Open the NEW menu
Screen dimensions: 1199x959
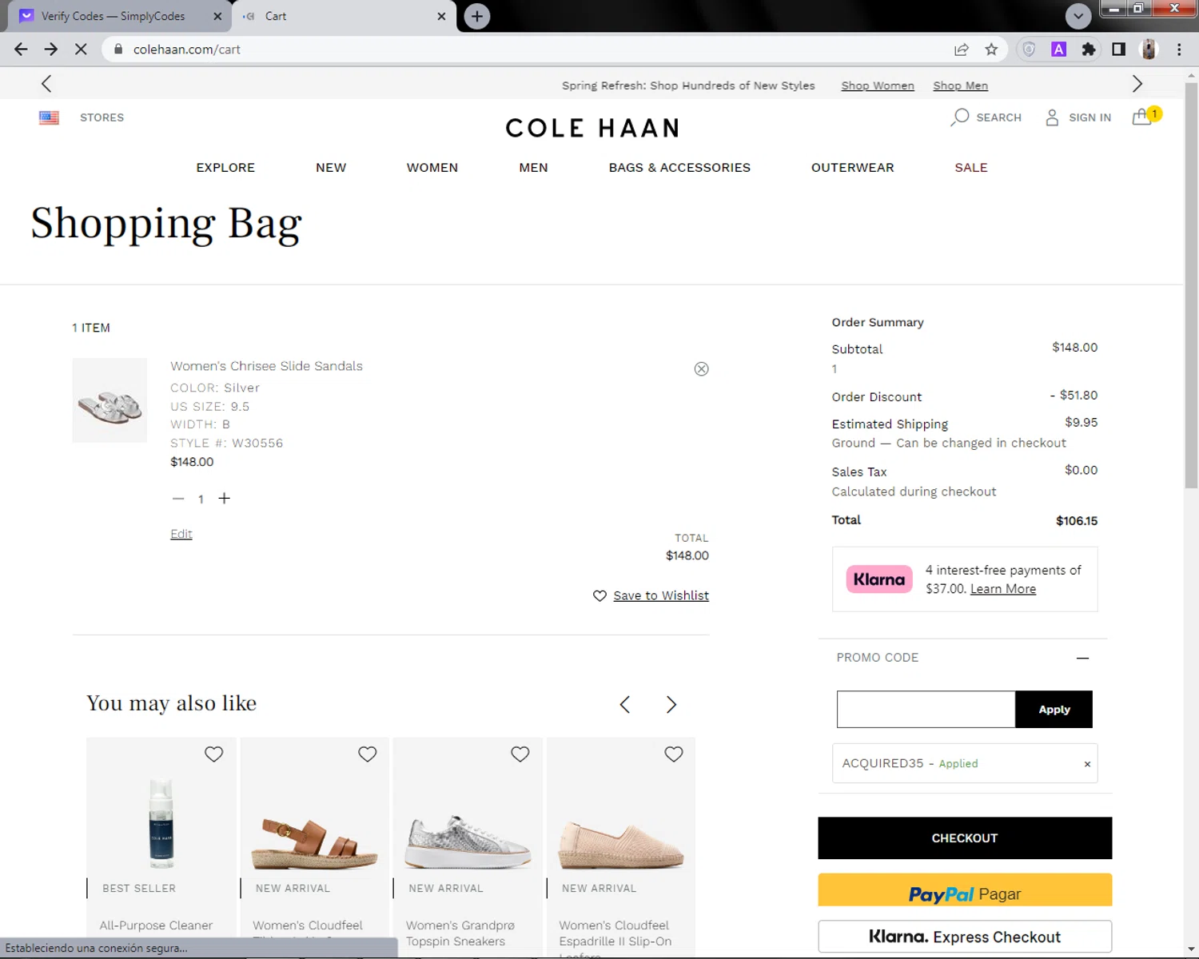pyautogui.click(x=331, y=168)
